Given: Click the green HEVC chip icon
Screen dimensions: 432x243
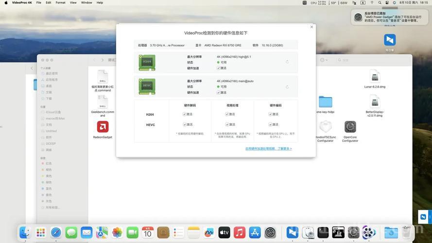Looking at the screenshot, I should (147, 87).
